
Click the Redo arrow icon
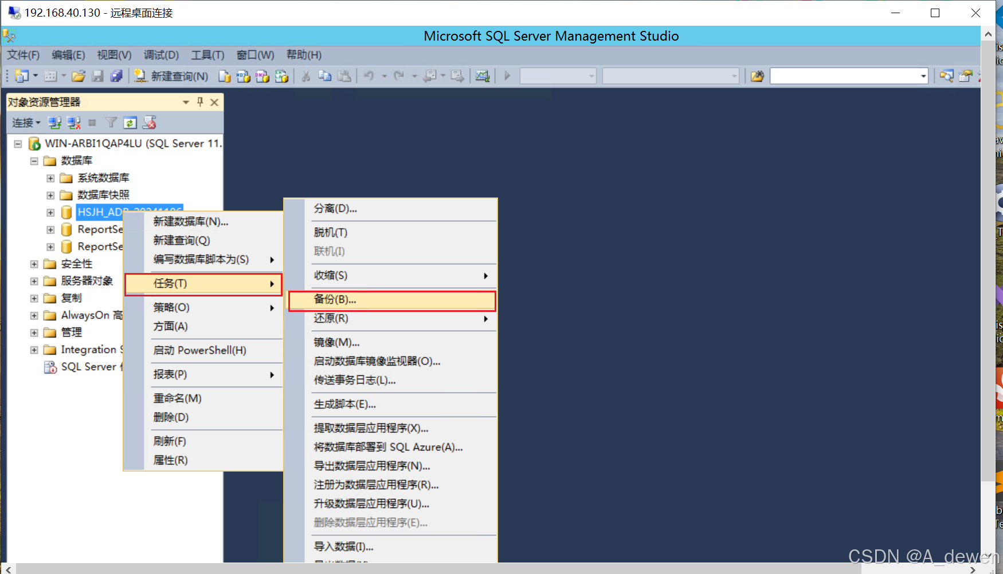(x=399, y=76)
